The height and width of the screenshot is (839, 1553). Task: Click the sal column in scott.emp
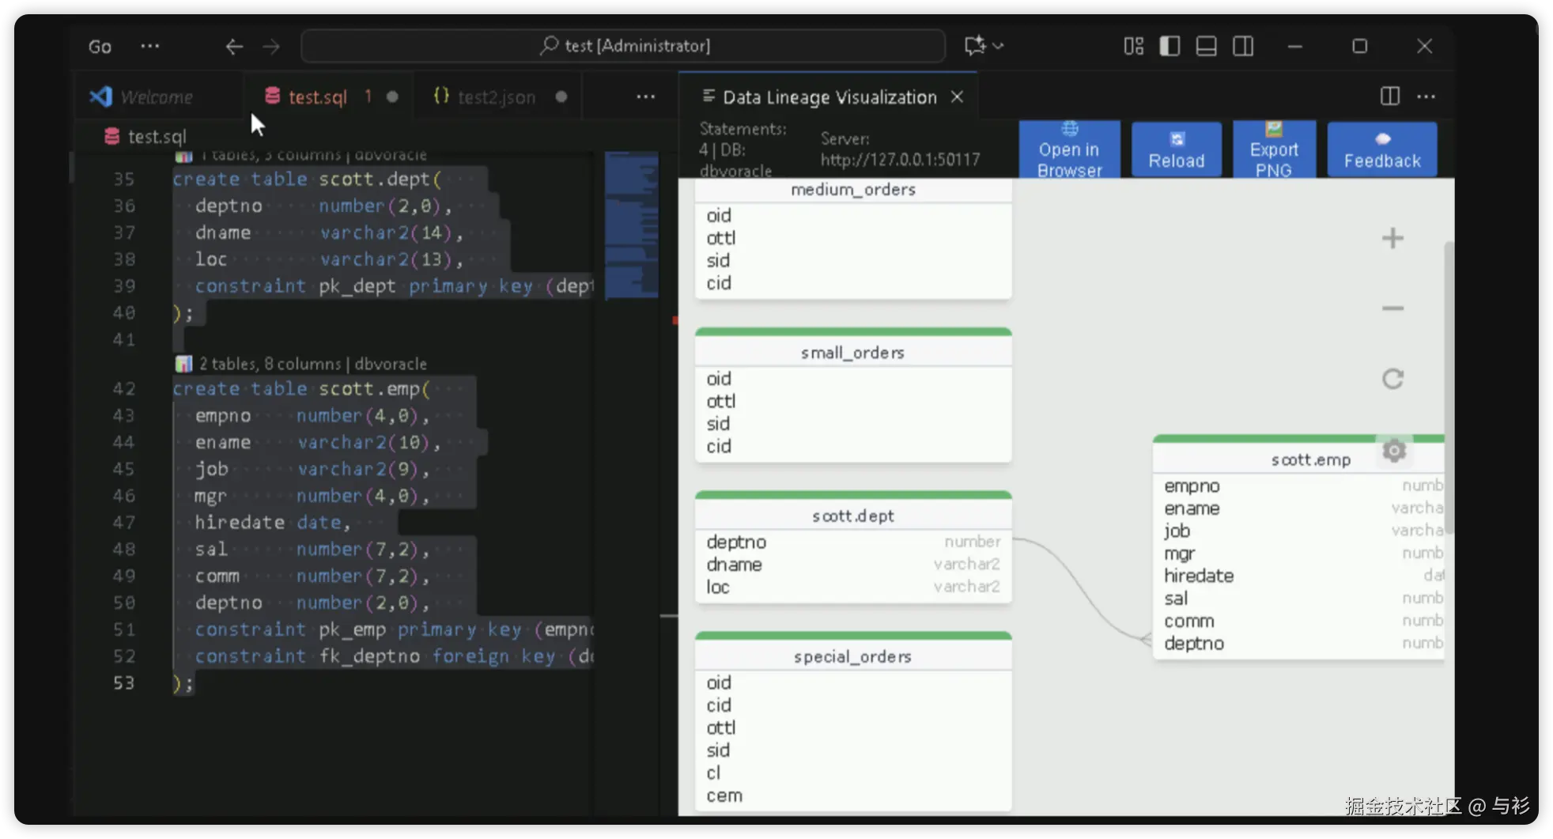click(1299, 599)
